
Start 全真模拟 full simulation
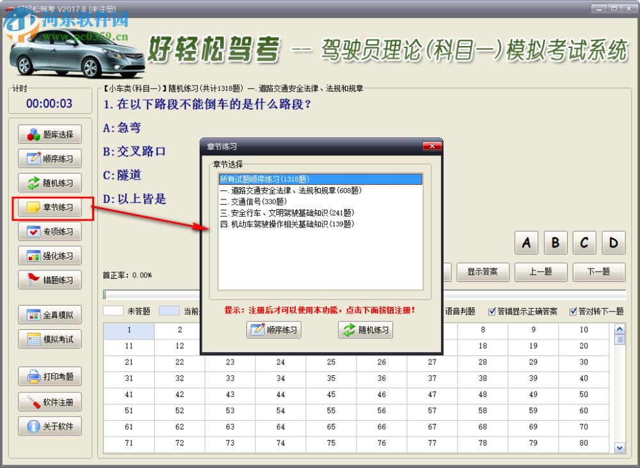tap(50, 314)
